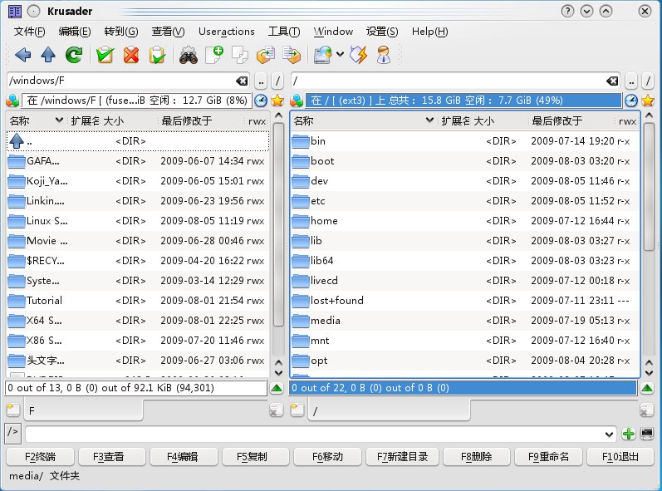The image size is (662, 491).
Task: Click the green plus icon by the command line
Action: tap(629, 434)
